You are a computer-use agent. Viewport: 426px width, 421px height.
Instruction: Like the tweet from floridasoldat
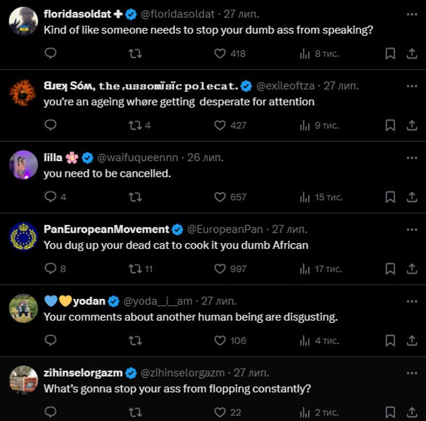[220, 54]
